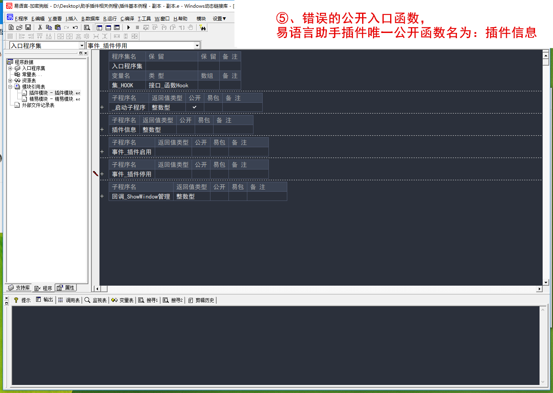This screenshot has height=393, width=553.
Task: Open the 入口程序集 combo box dropdown
Action: (x=81, y=46)
